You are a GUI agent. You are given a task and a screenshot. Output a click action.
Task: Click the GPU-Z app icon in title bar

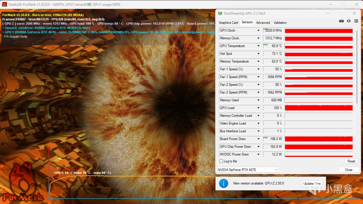(x=220, y=13)
